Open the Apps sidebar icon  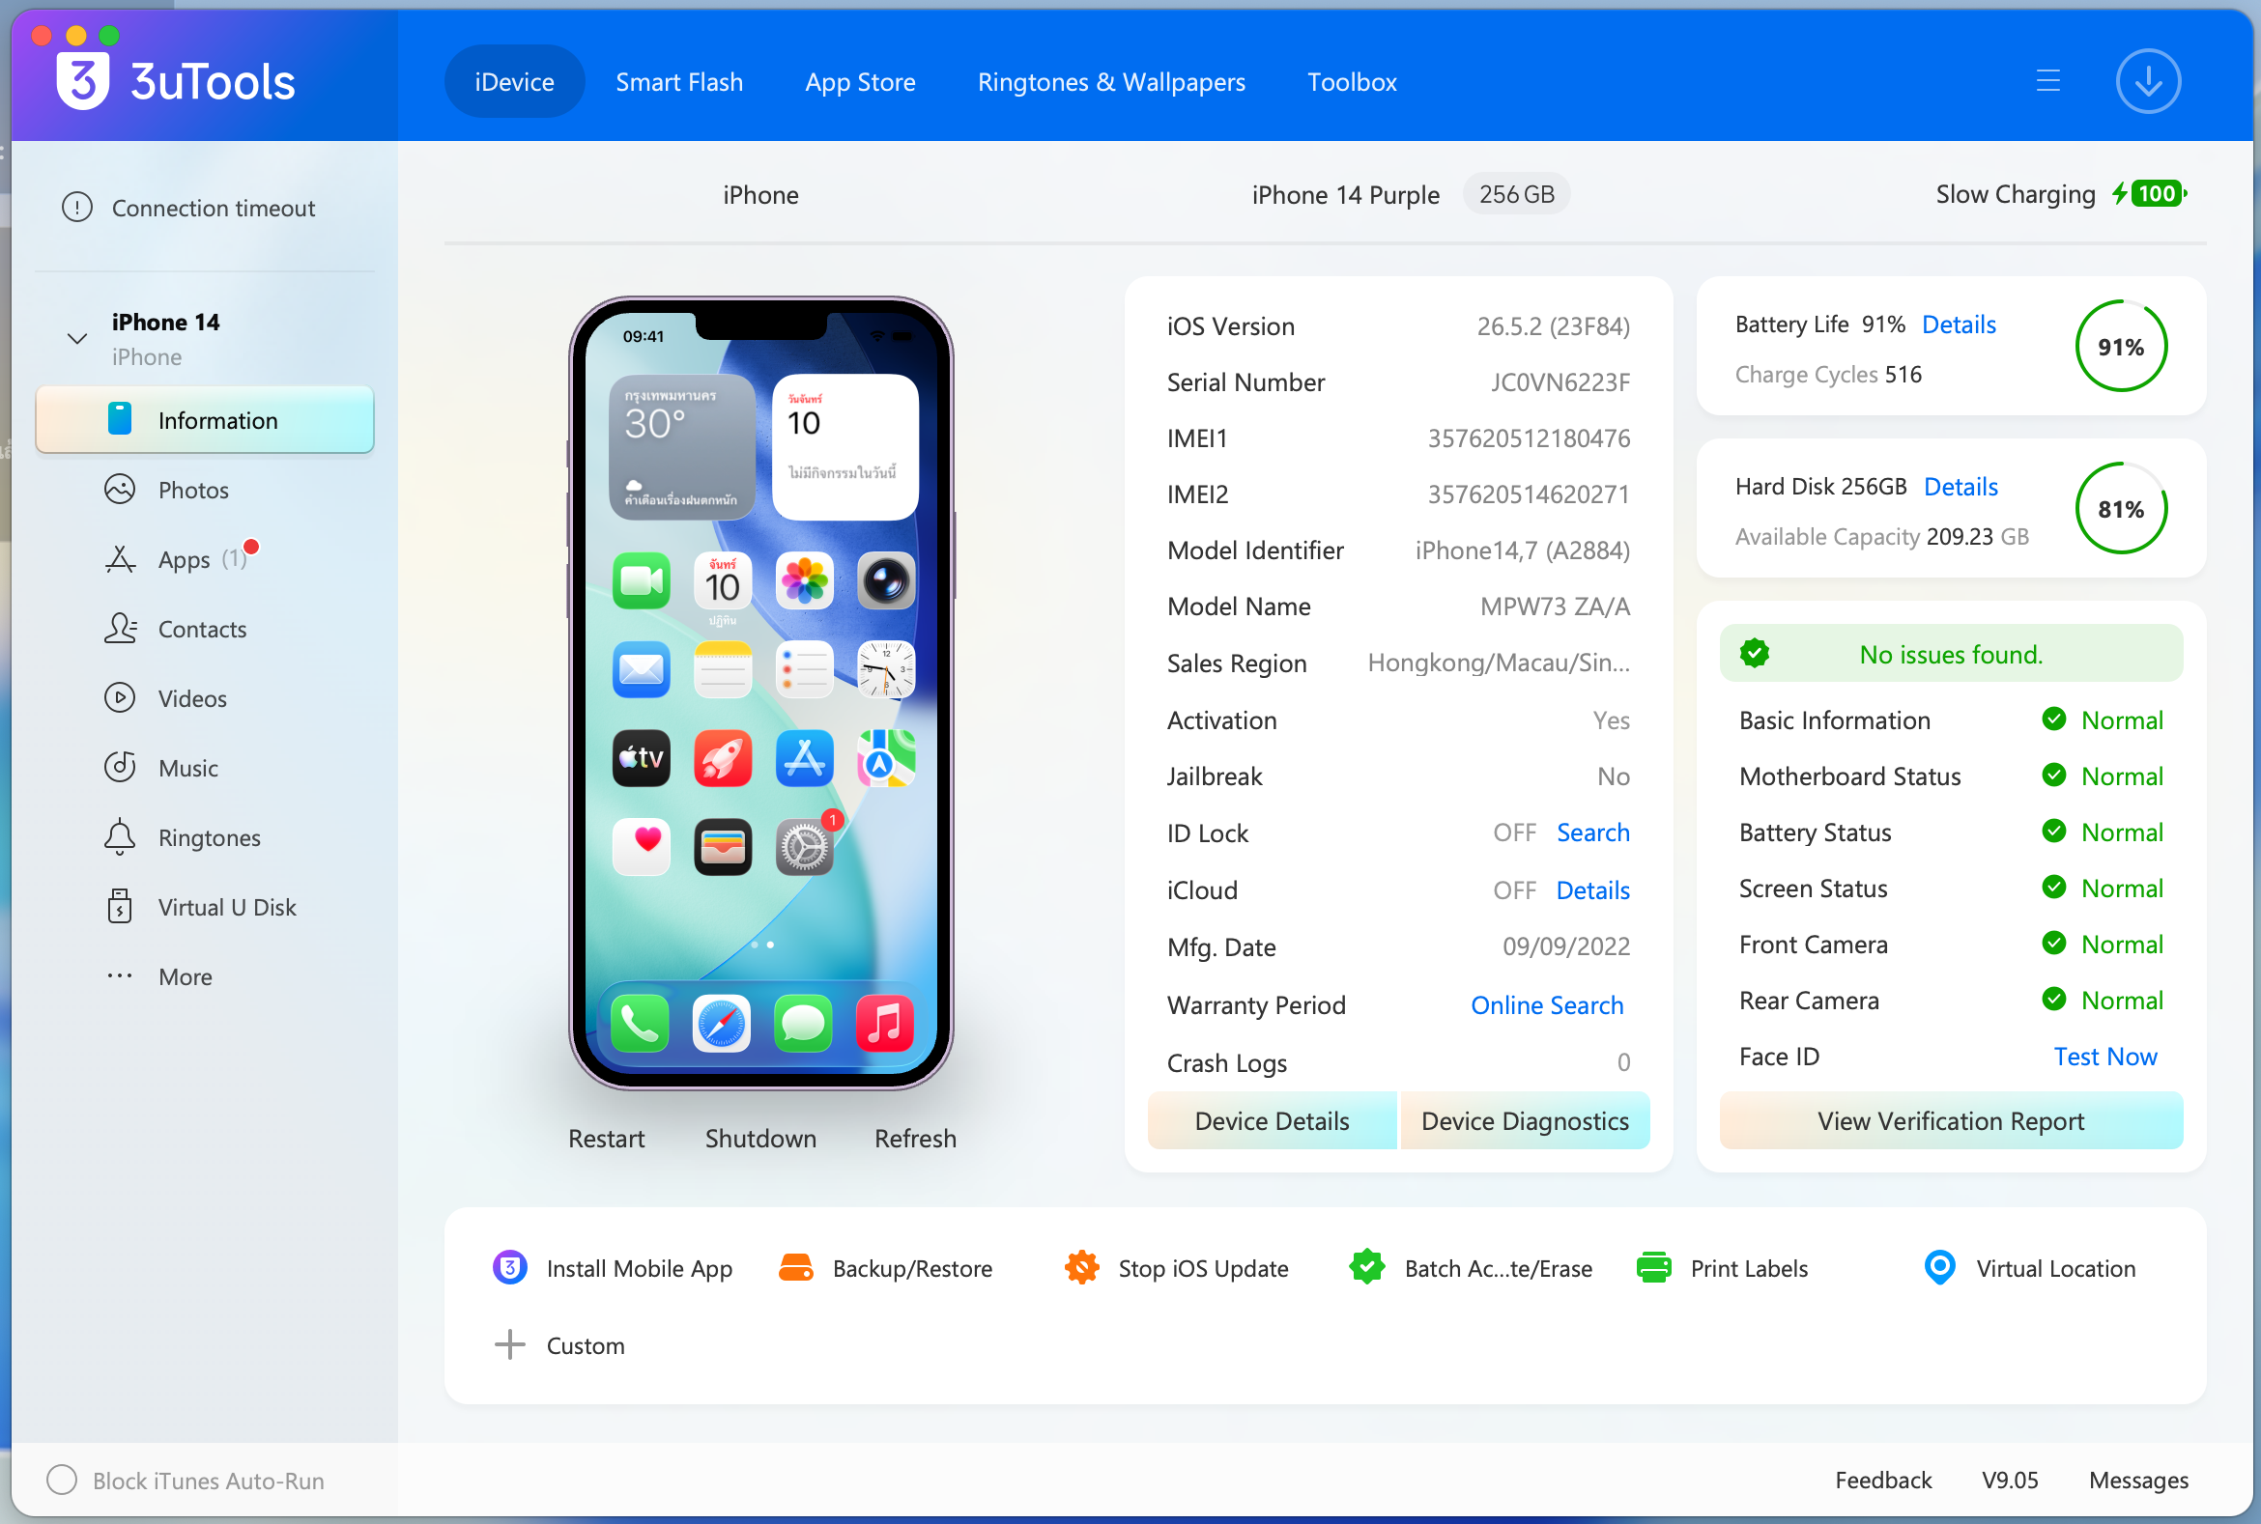click(x=120, y=559)
